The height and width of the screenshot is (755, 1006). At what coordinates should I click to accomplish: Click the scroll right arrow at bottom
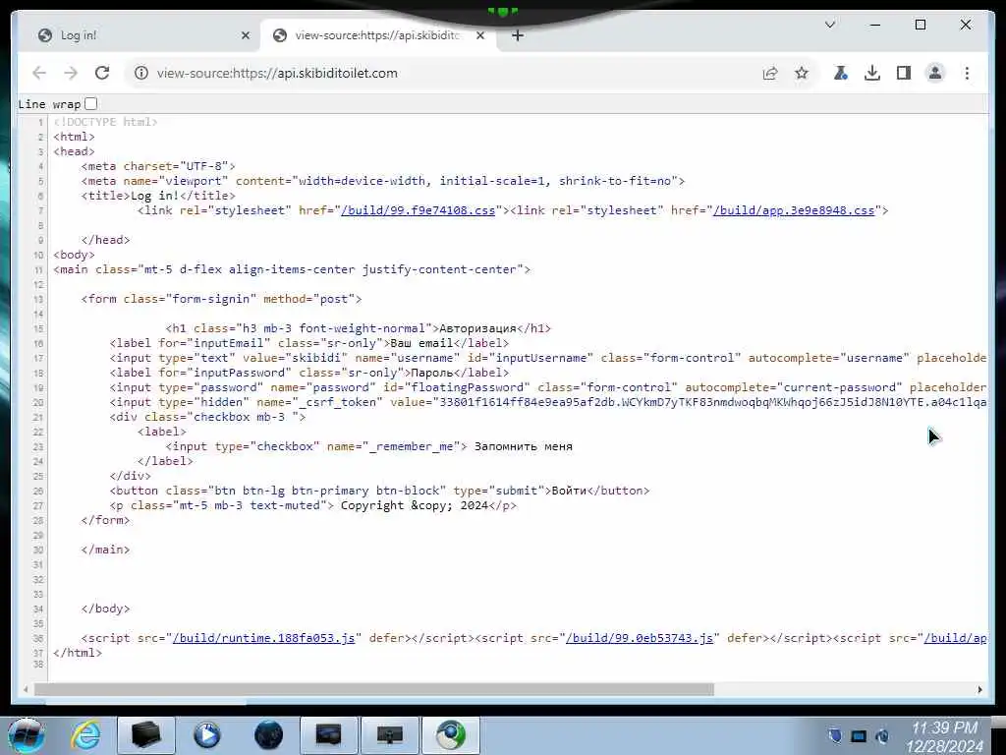[979, 689]
